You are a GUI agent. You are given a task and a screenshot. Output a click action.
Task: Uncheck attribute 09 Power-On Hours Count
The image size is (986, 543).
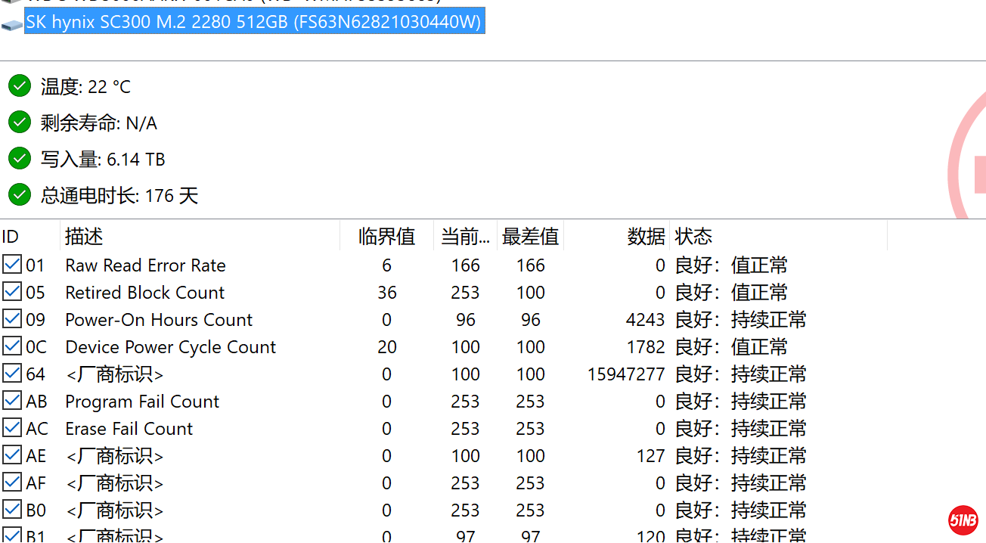12,318
